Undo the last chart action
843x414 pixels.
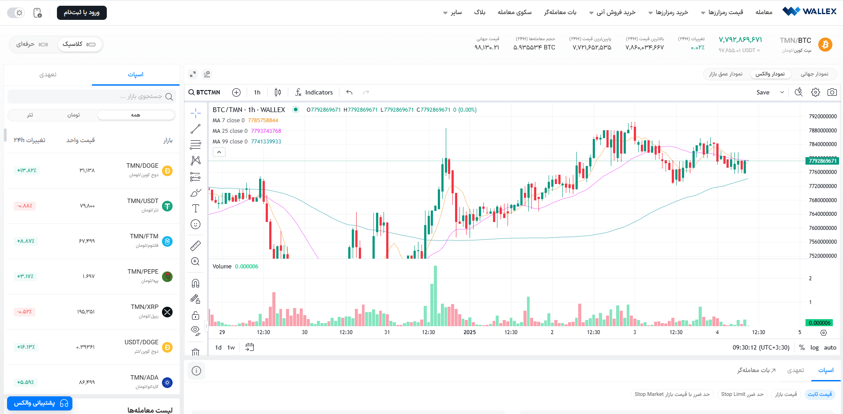[350, 92]
